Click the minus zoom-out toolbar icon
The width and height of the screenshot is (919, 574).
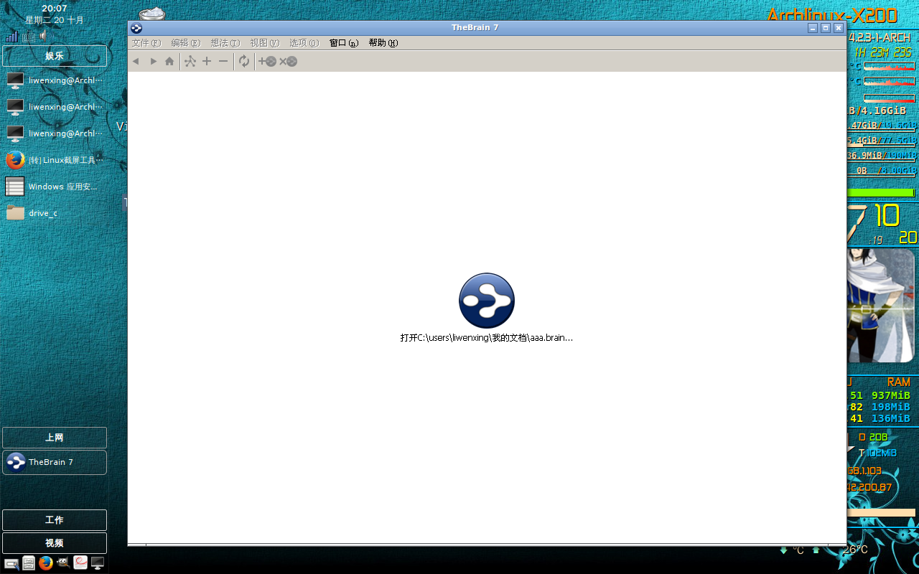[223, 62]
